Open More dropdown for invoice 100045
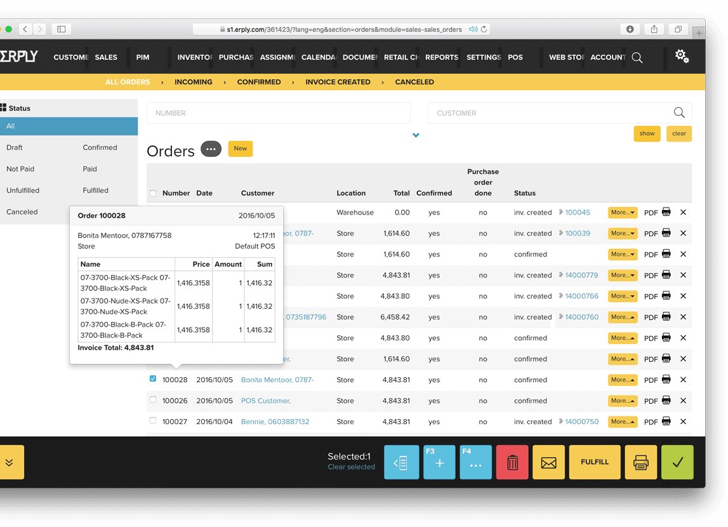 [623, 213]
